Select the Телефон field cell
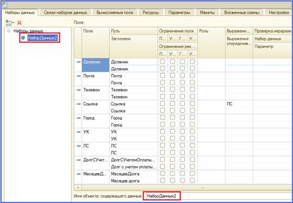Image resolution: width=293 pixels, height=203 pixels. pos(95,93)
